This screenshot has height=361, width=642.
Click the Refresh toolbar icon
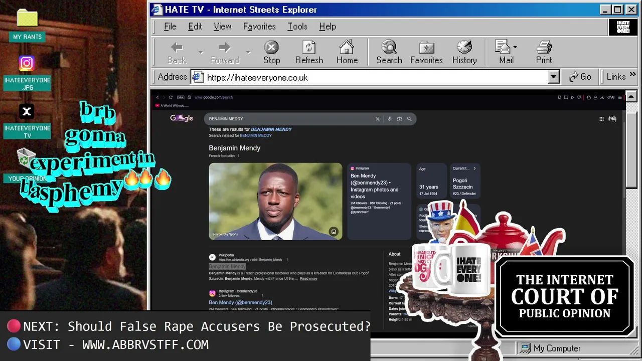[309, 48]
